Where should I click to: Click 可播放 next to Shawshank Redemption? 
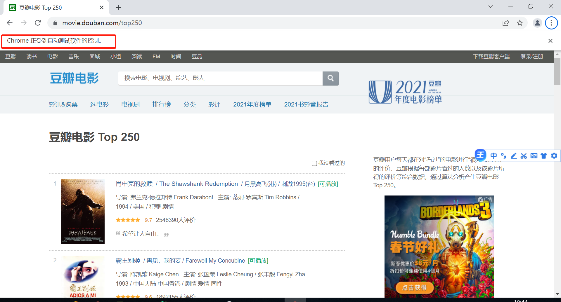click(328, 184)
